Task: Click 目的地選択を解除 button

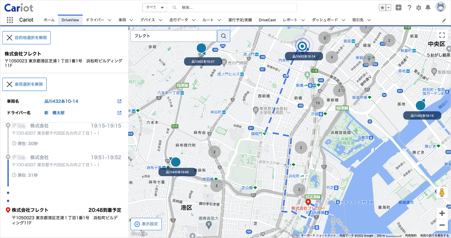Action: click(26, 38)
